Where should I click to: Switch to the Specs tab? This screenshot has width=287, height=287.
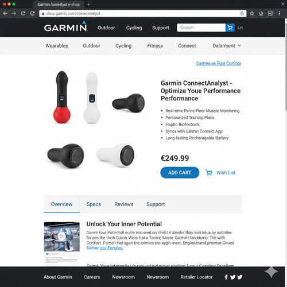click(94, 204)
